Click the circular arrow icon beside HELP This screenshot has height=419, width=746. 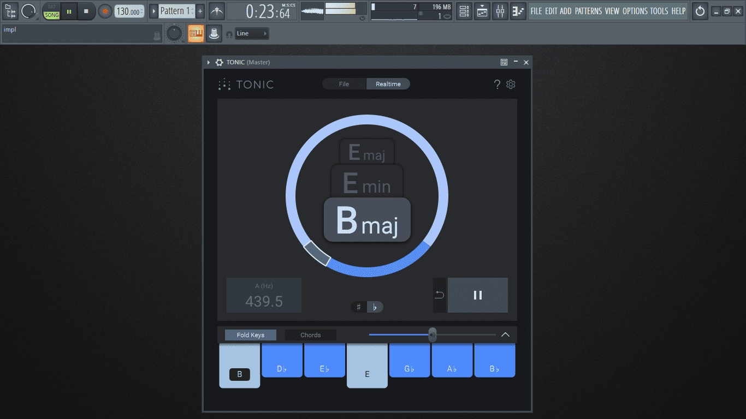pos(700,11)
